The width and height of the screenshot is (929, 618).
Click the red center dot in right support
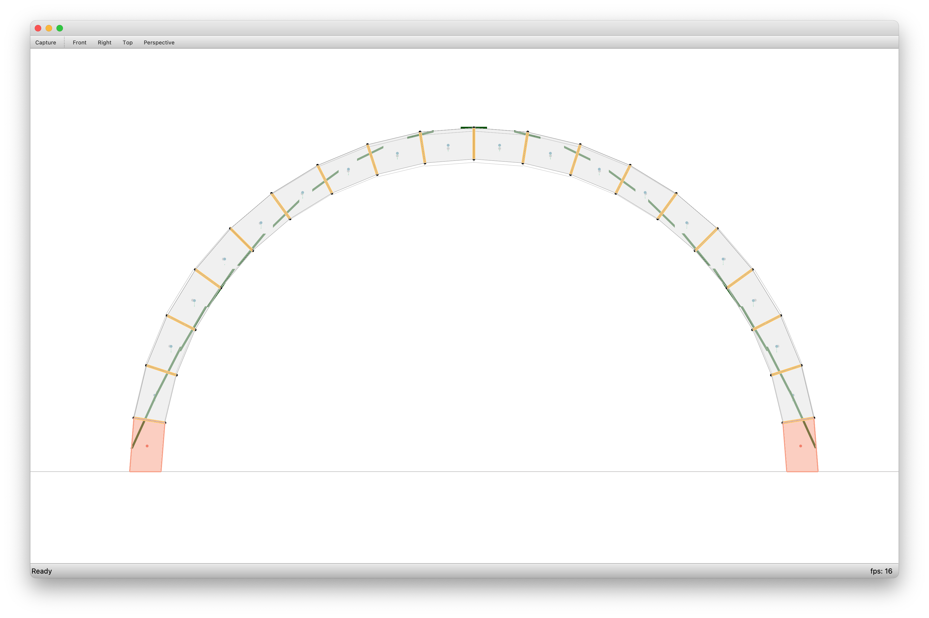point(800,446)
